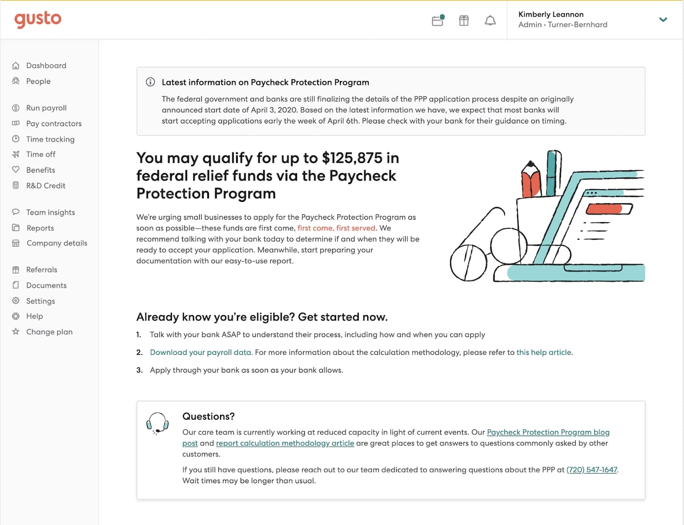Click the Help lifebuoy icon
Image resolution: width=684 pixels, height=525 pixels.
point(16,316)
